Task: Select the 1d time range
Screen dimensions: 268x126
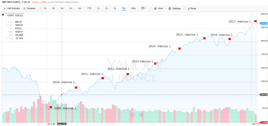Action: (45, 8)
